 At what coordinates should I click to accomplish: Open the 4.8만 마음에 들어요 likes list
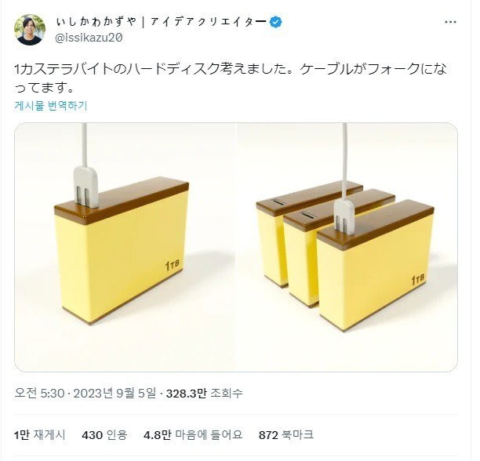coord(193,434)
